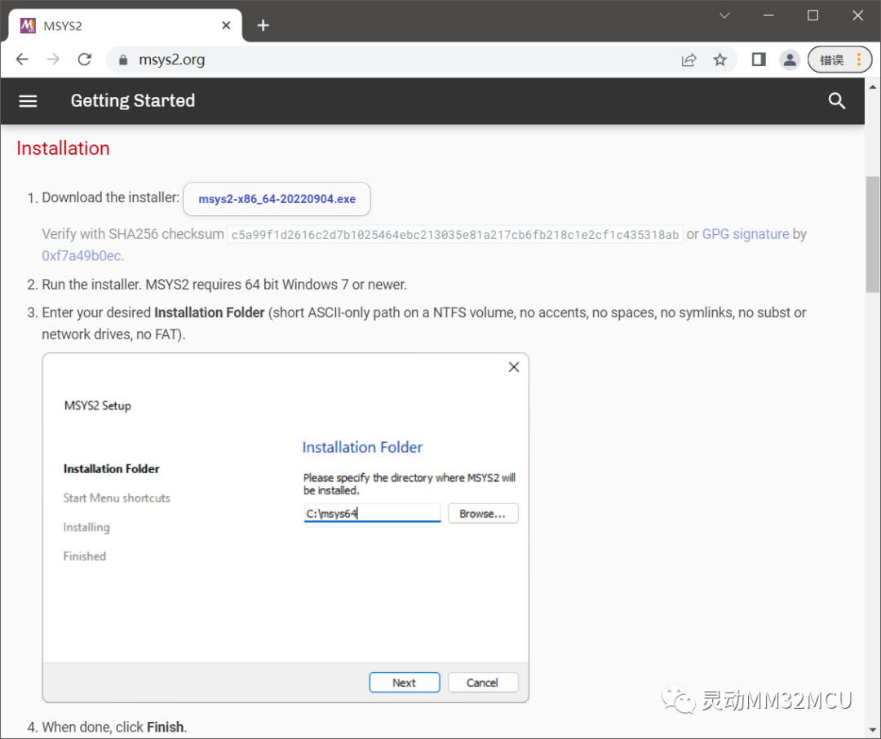Bookmark this page with the star icon
881x739 pixels.
(719, 60)
